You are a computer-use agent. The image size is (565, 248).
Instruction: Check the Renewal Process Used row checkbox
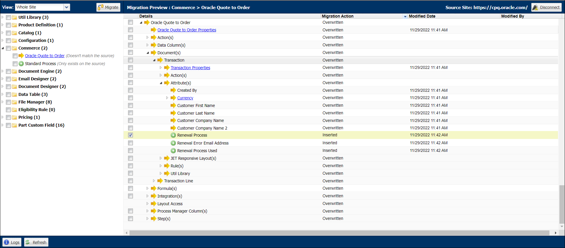pos(130,151)
